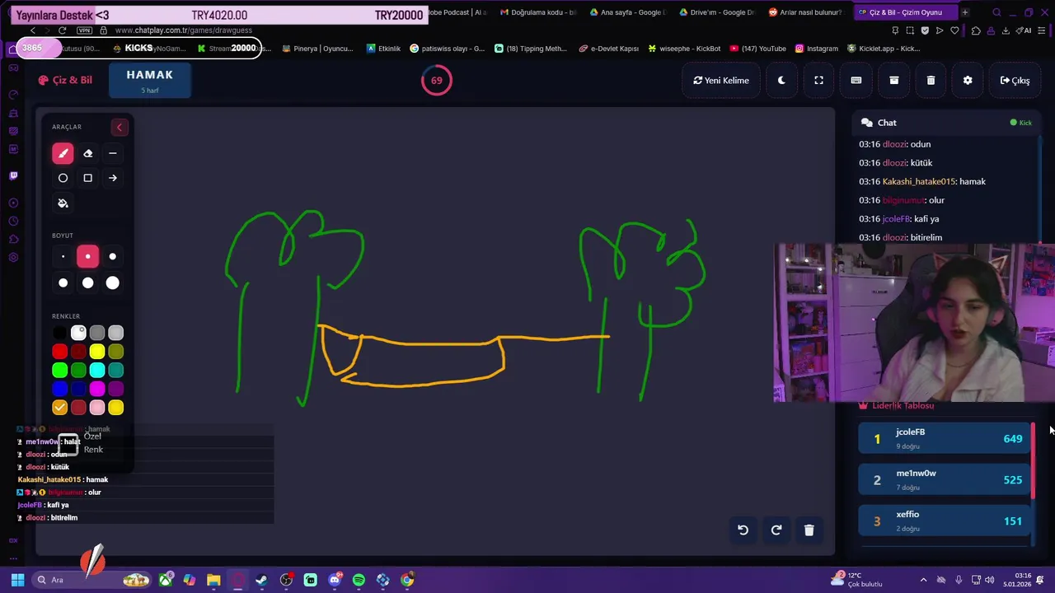Select the paint bucket fill tool
The image size is (1055, 593).
pos(63,203)
